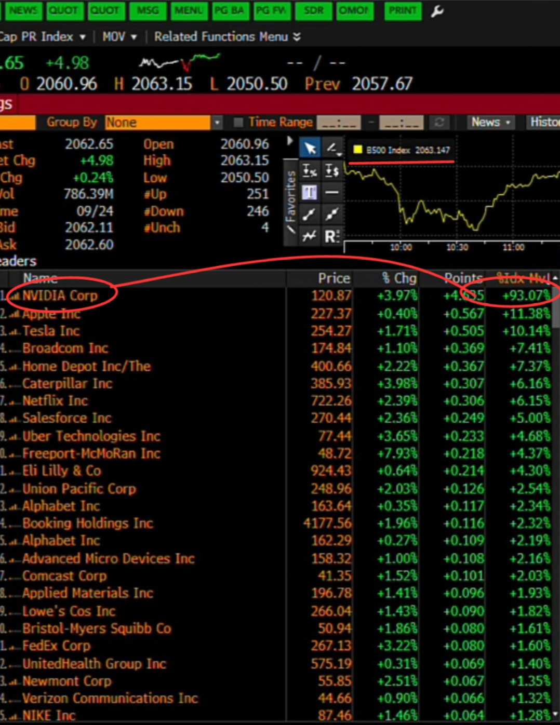Activate the percent change measure tool

pos(310,170)
